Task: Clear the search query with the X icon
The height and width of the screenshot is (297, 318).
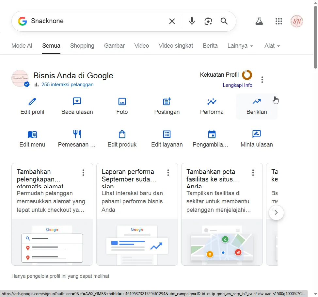Action: (x=172, y=21)
